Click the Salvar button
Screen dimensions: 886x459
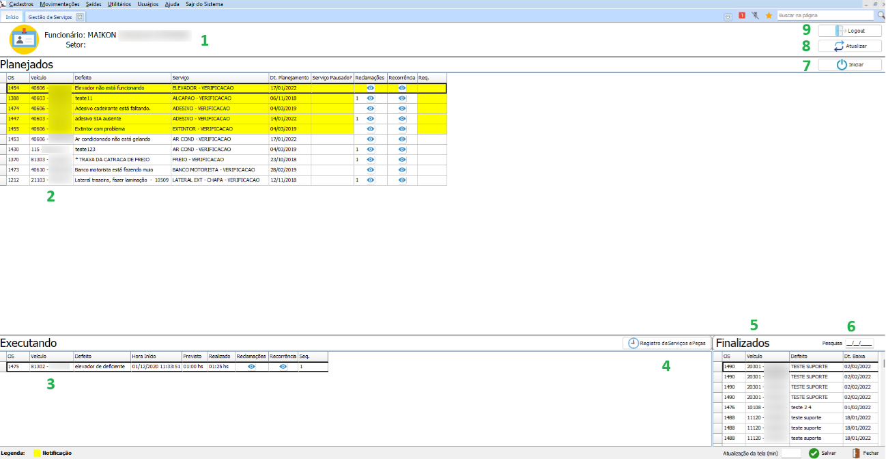(823, 453)
